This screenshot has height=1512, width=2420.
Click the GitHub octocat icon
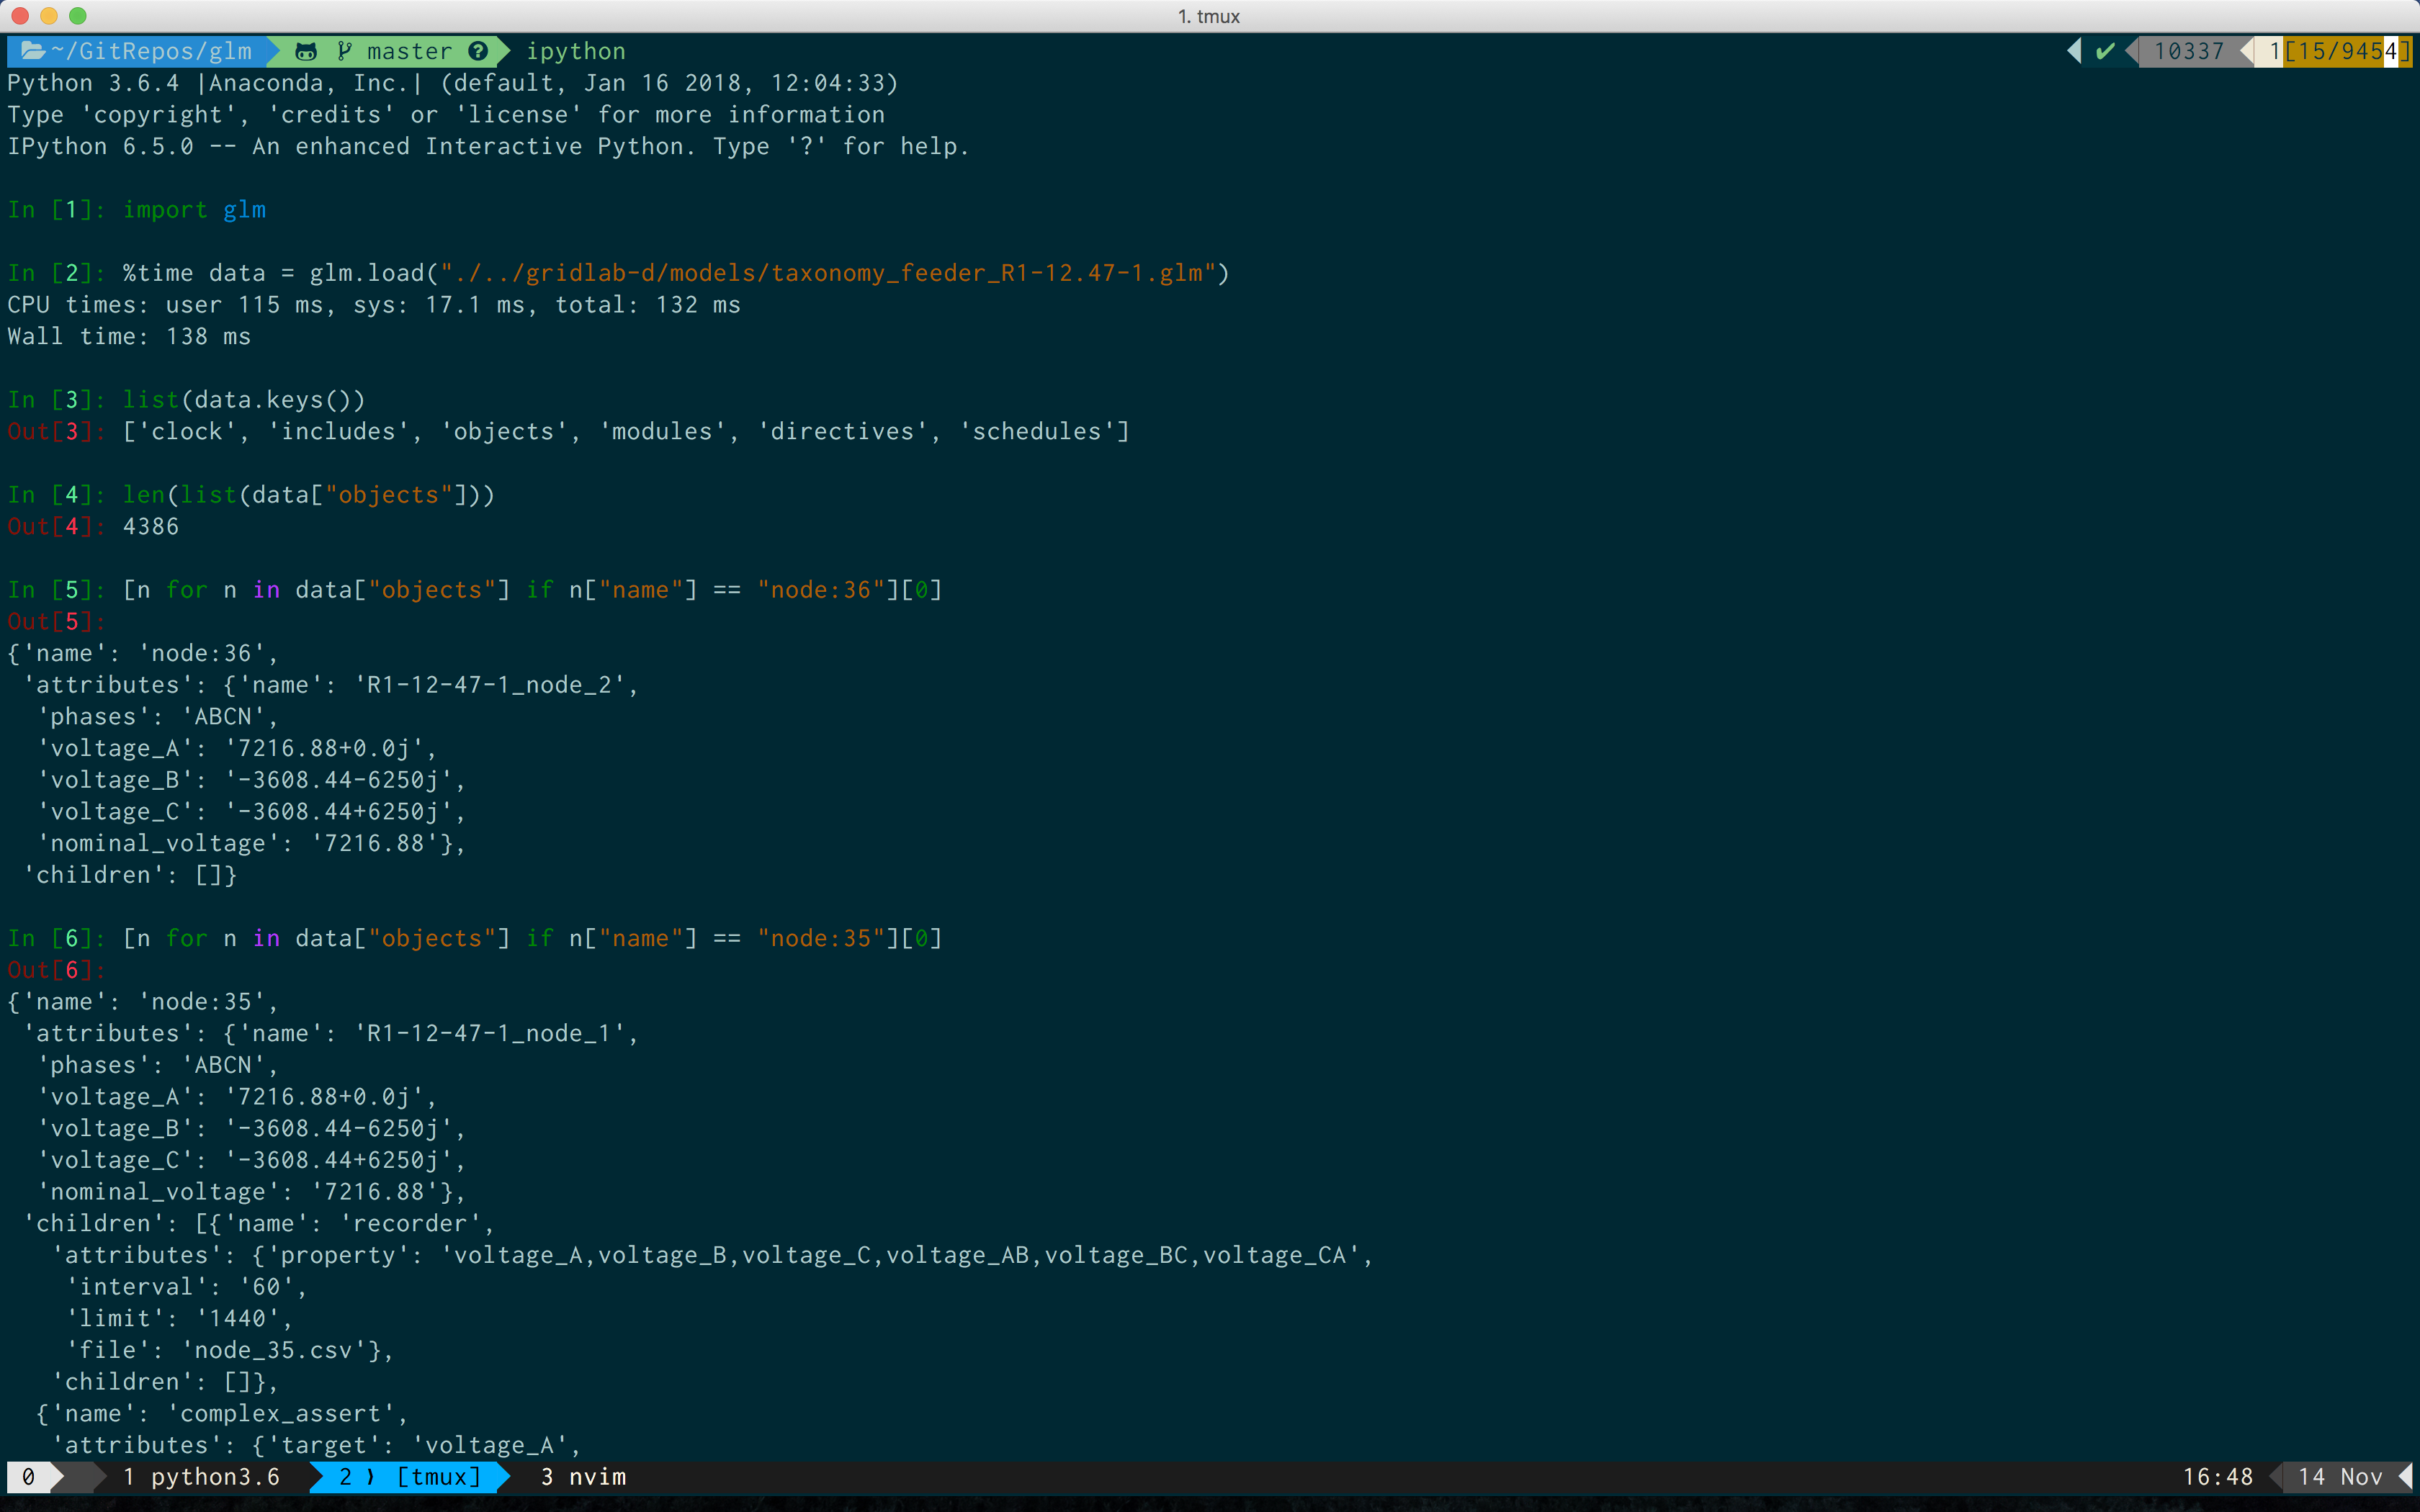click(x=306, y=51)
